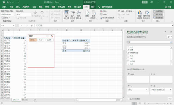174x105 pixels.
Task: Open the PivotTable Options (选项) dropdown
Action: point(6,18)
